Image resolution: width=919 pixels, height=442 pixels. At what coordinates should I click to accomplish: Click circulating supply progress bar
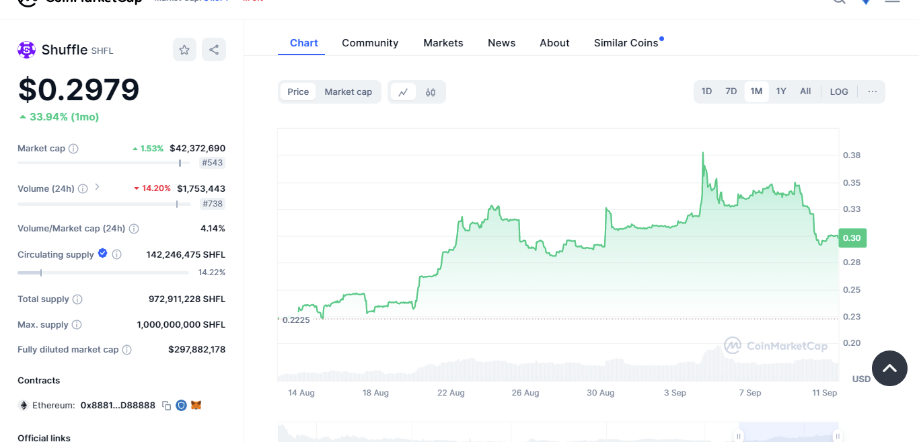pyautogui.click(x=103, y=272)
